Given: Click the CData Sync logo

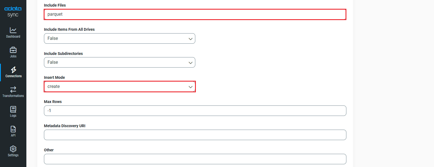Looking at the screenshot, I should 13,12.
